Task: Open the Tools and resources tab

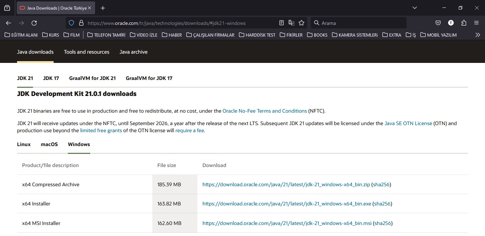Action: coord(87,52)
